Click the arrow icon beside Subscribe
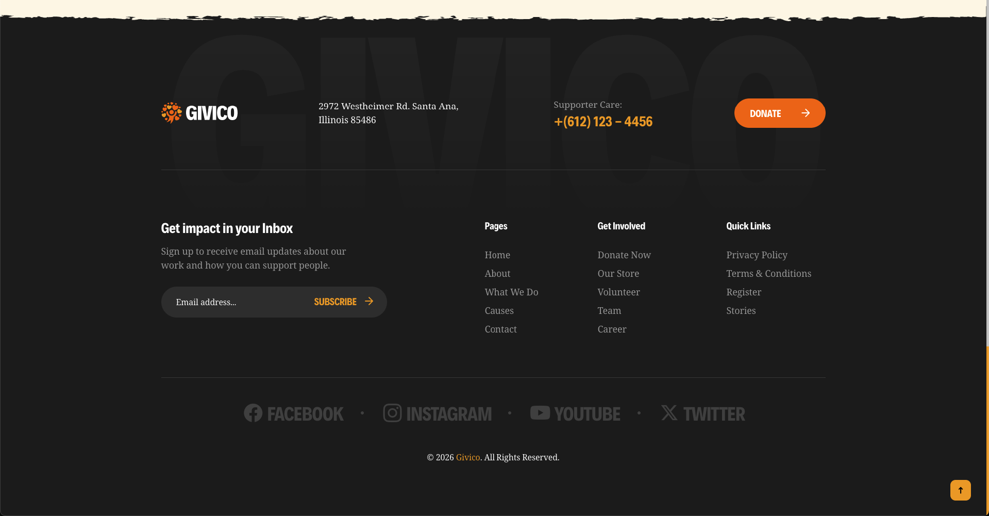The width and height of the screenshot is (989, 516). 369,302
